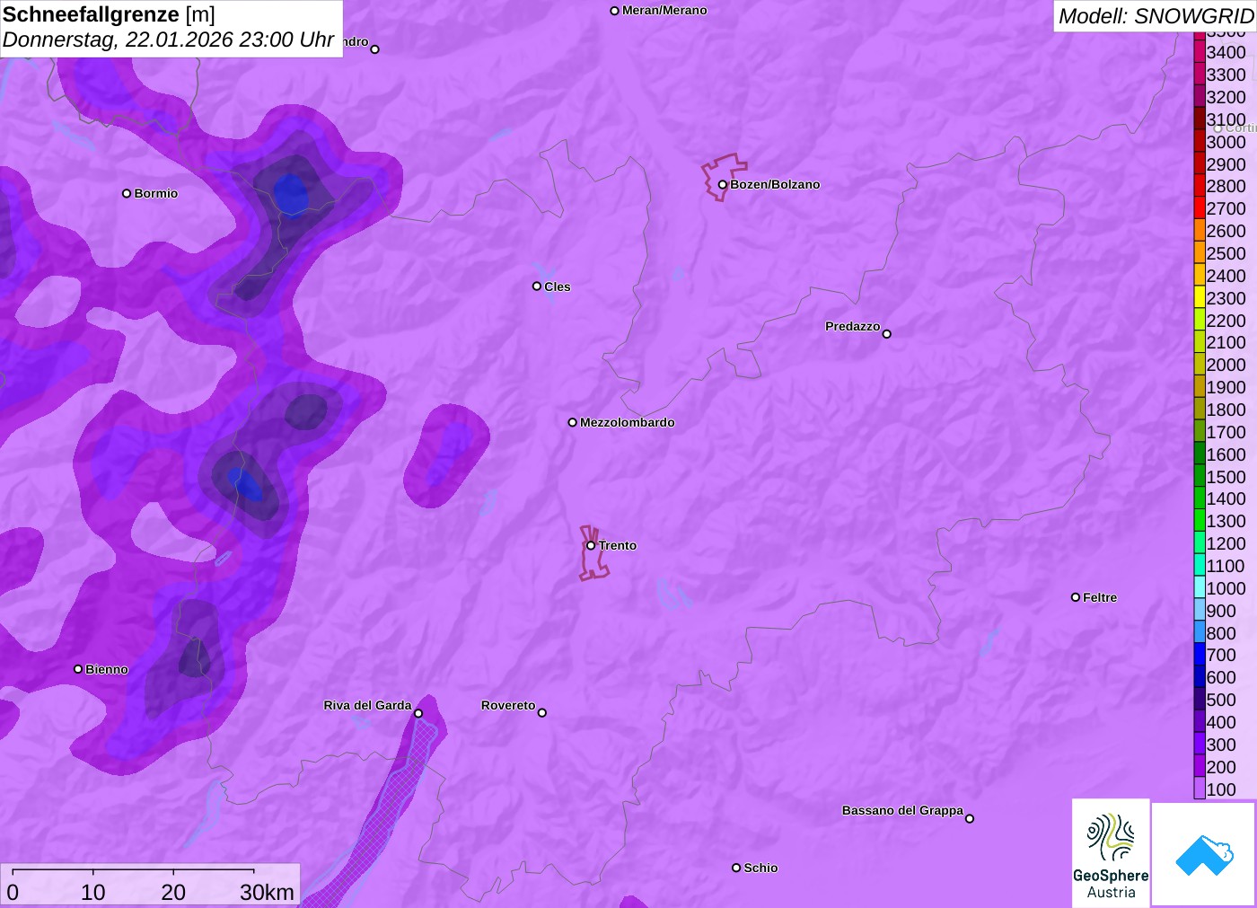Click the Meran/Merano city marker
Screen dimensions: 1257x908
(x=614, y=11)
